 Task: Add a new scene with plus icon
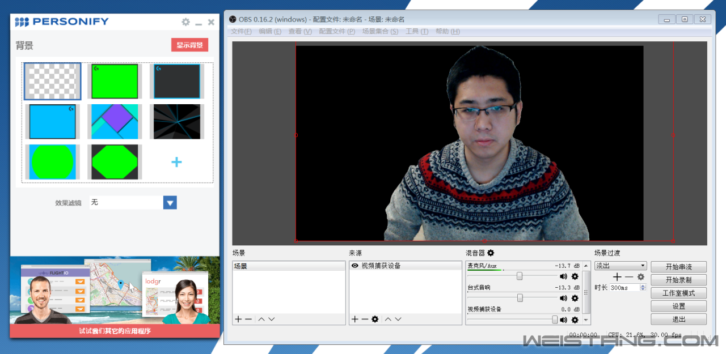point(239,319)
